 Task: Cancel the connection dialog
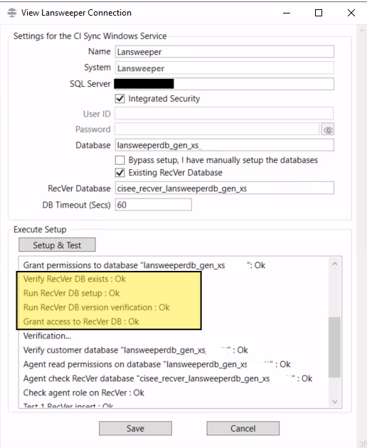click(x=243, y=428)
